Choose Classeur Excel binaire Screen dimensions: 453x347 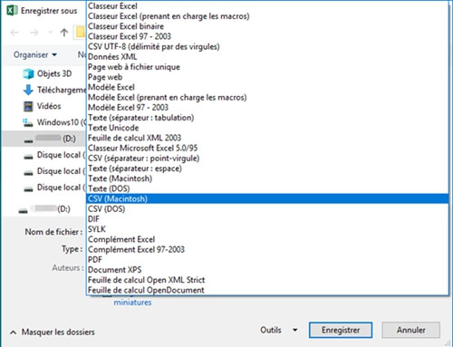click(x=267, y=26)
